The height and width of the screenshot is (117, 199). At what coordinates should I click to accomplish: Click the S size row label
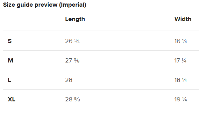pos(10,41)
